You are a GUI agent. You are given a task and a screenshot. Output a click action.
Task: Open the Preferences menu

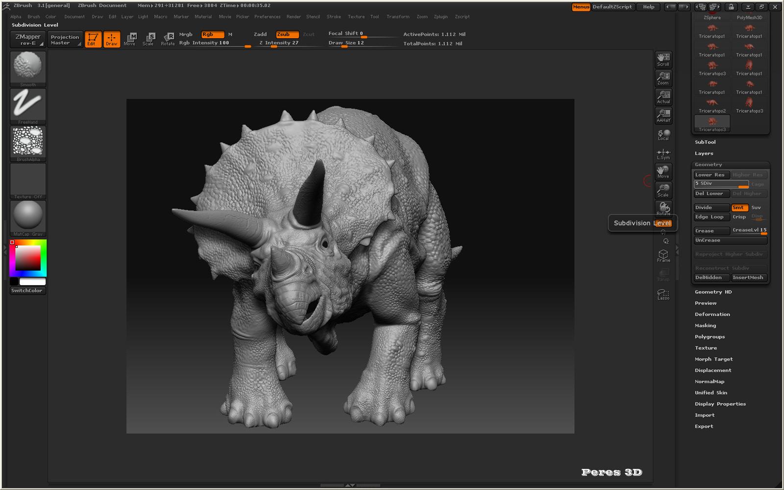click(x=268, y=17)
